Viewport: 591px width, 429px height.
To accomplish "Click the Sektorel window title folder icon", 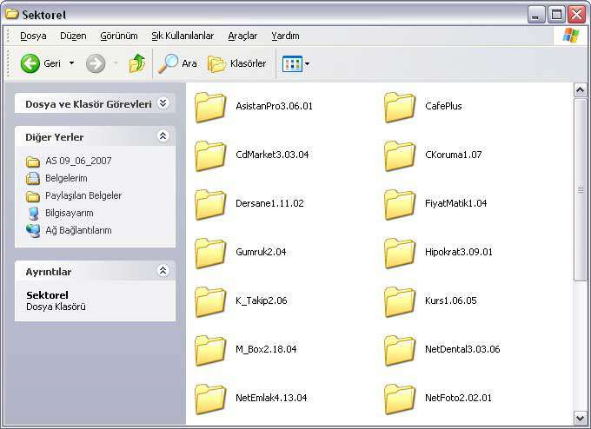I will point(11,14).
